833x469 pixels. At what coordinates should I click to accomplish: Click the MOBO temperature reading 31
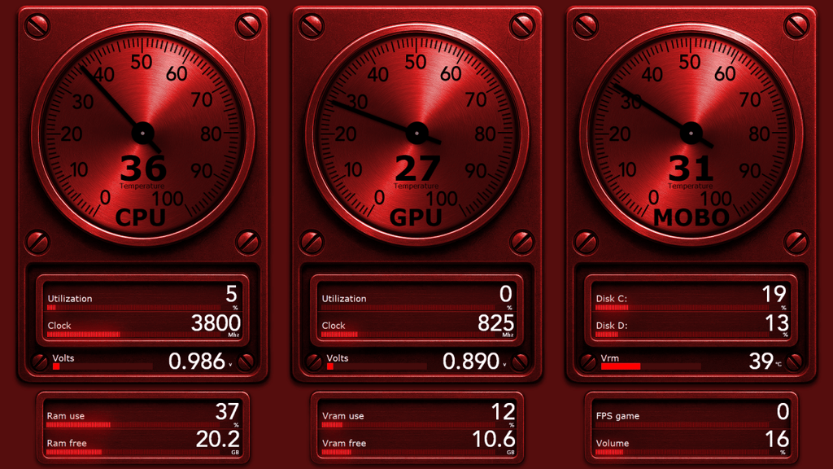pyautogui.click(x=691, y=169)
